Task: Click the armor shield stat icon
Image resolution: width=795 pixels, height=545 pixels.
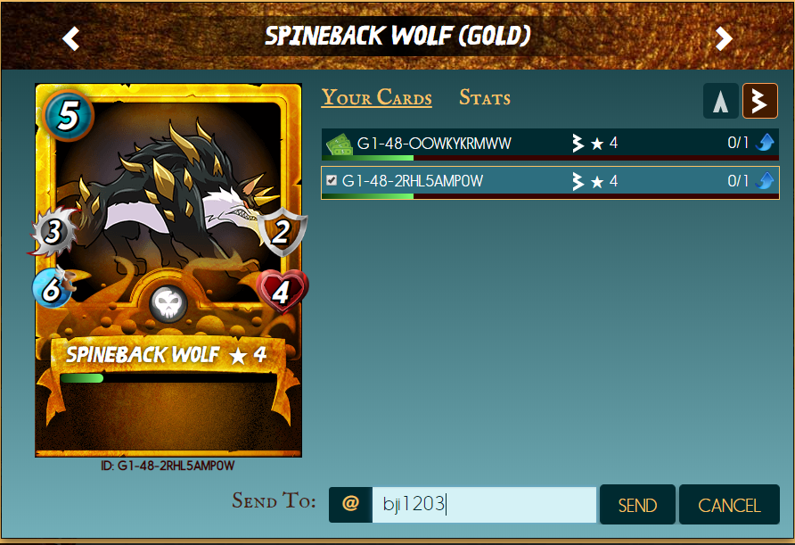Action: pyautogui.click(x=282, y=233)
